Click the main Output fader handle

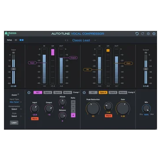146,69
